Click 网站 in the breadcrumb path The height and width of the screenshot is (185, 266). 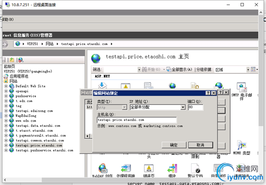[x=49, y=44]
